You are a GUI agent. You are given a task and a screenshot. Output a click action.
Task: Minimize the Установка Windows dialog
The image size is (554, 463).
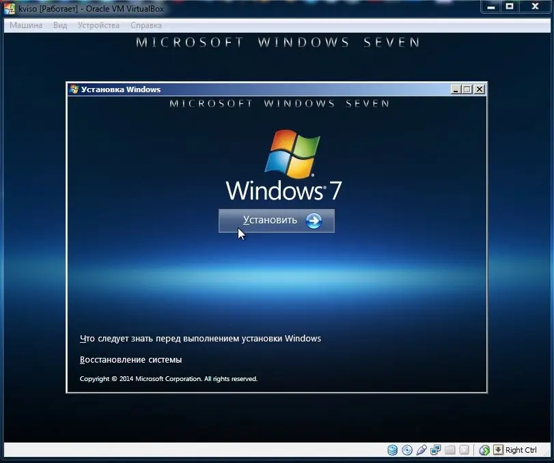coord(456,89)
